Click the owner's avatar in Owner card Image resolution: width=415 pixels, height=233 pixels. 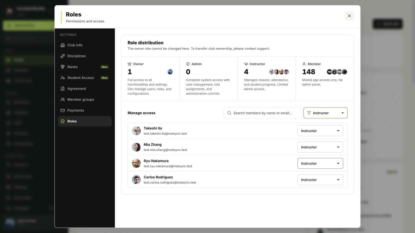(170, 72)
